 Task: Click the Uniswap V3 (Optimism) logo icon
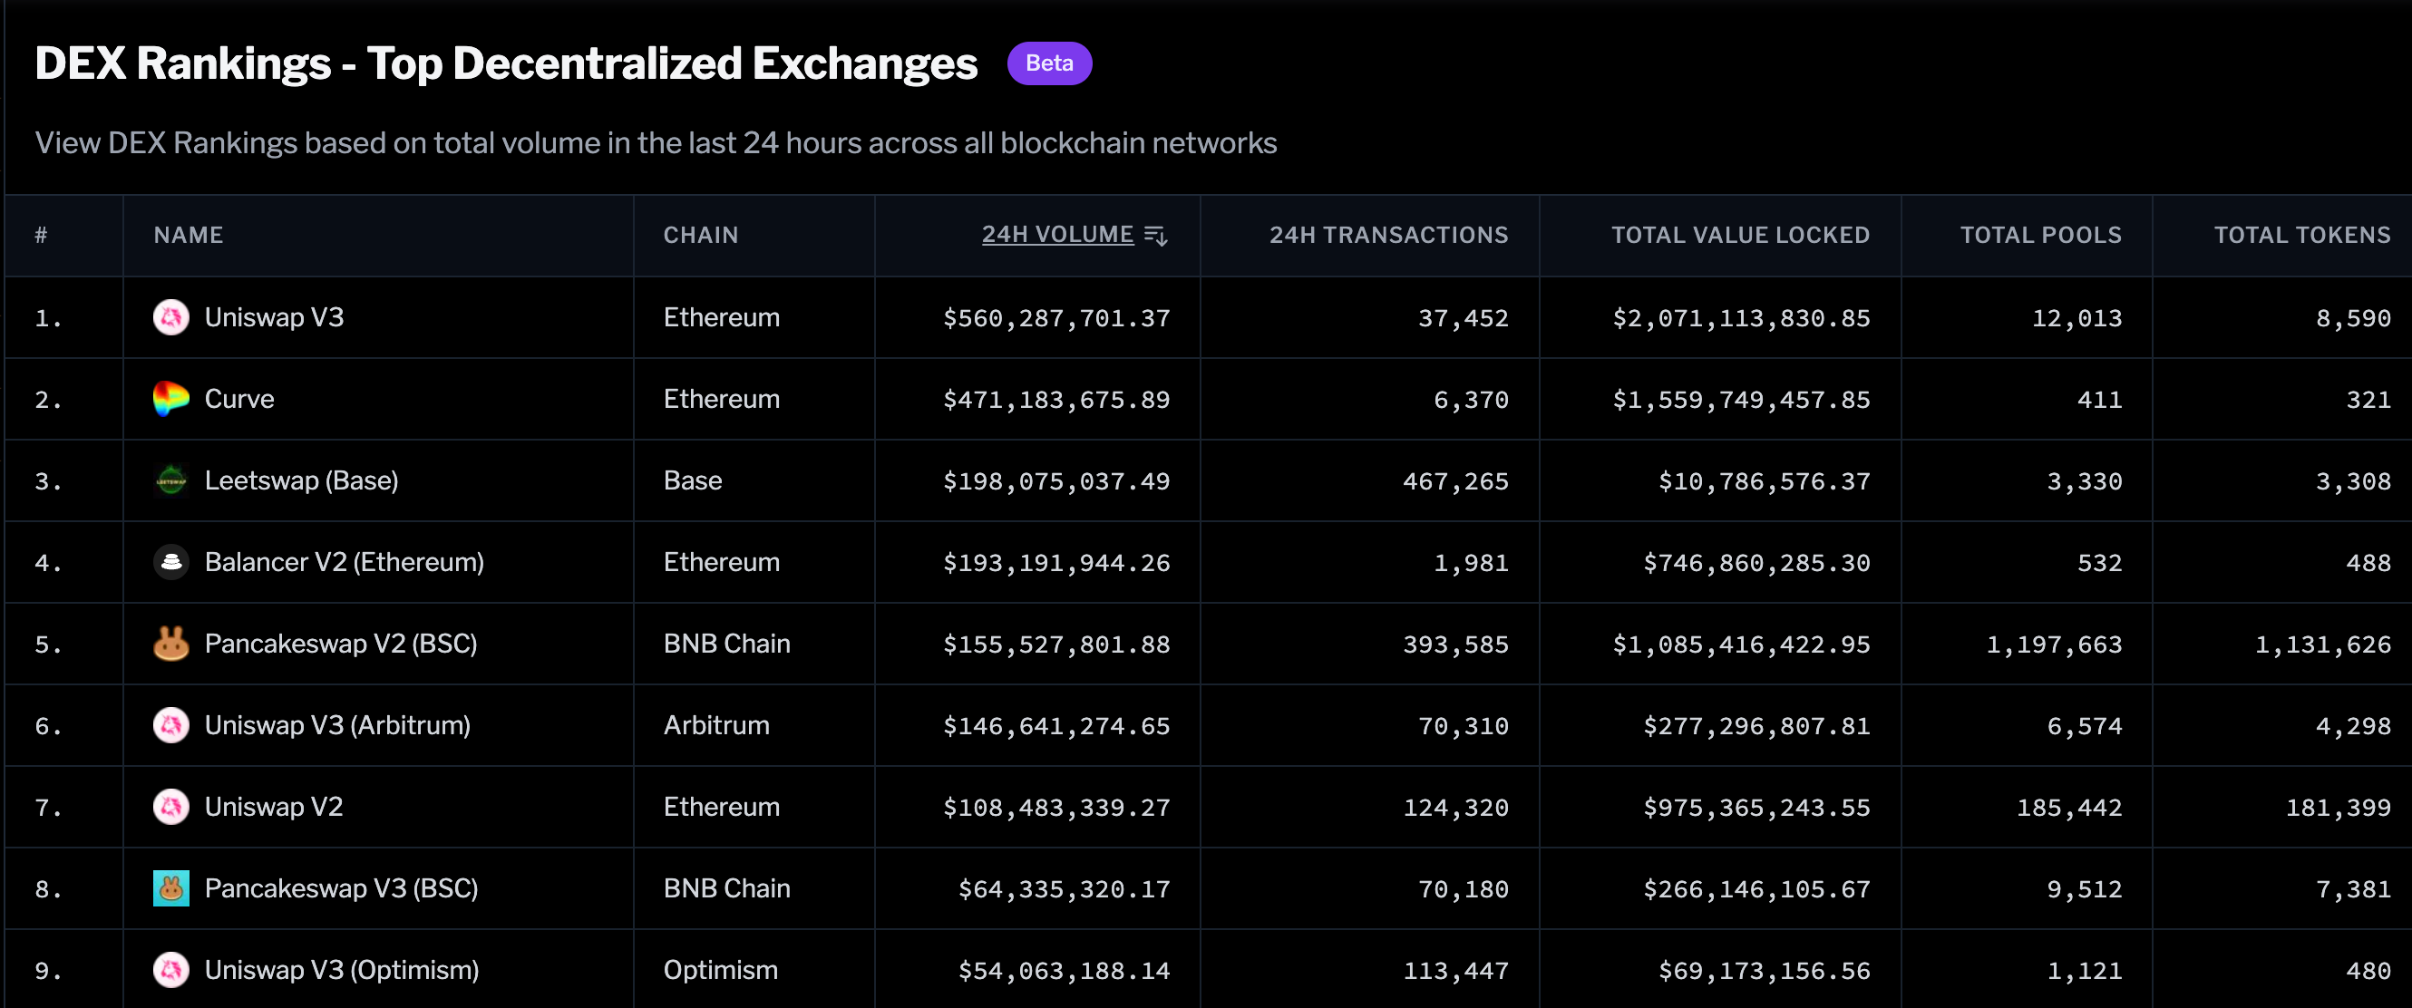pos(170,970)
